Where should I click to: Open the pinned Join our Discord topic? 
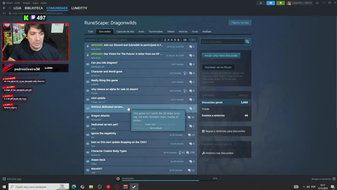click(x=141, y=47)
